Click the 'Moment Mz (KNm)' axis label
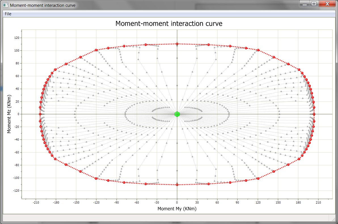This screenshot has width=338, height=224. click(9, 114)
